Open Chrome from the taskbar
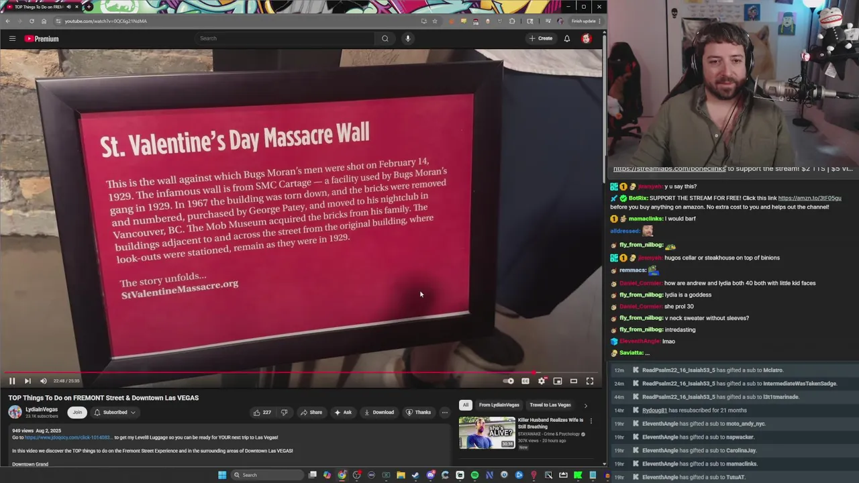This screenshot has width=859, height=483. (x=342, y=475)
